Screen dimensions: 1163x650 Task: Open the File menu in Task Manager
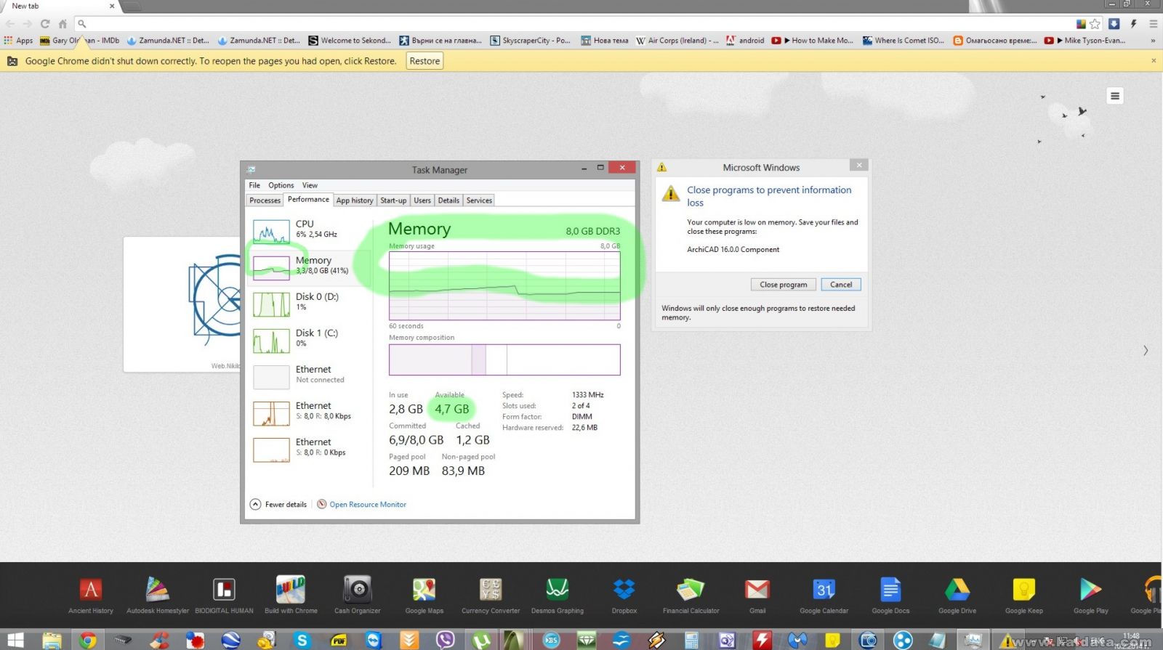coord(254,185)
